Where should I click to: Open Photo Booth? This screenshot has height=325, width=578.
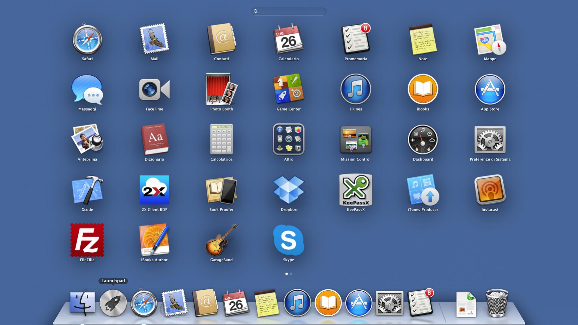[221, 89]
